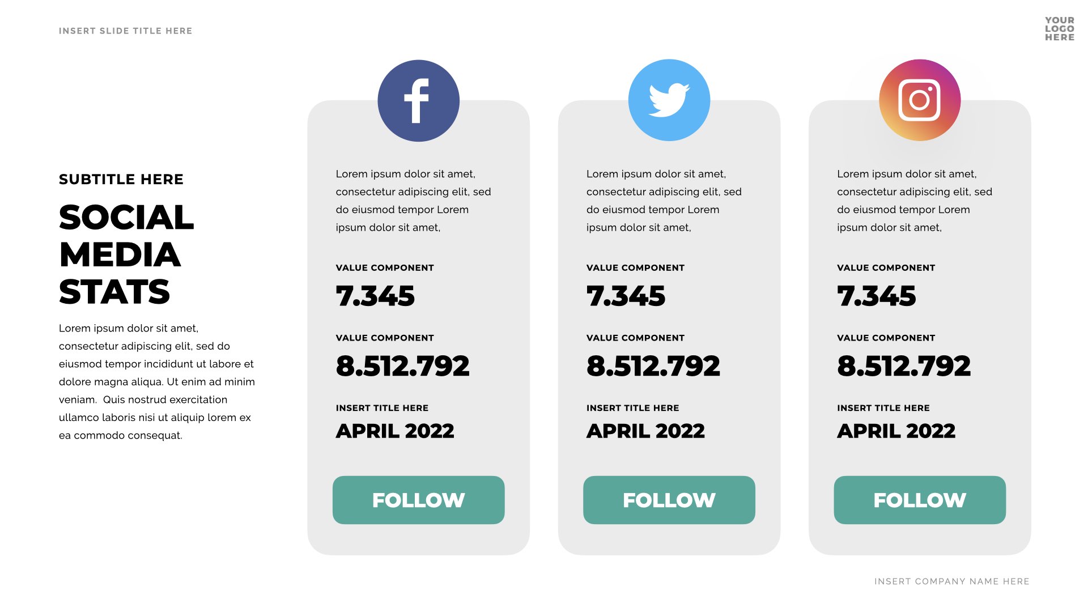Select the Lorem ipsum description under Facebook
1088x612 pixels.
(x=413, y=201)
